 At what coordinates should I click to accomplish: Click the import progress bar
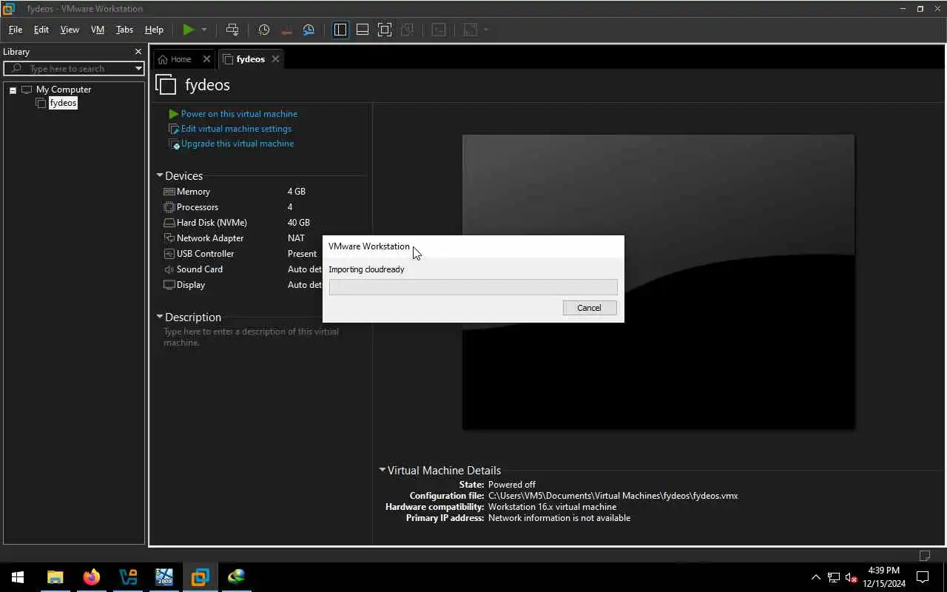point(473,287)
